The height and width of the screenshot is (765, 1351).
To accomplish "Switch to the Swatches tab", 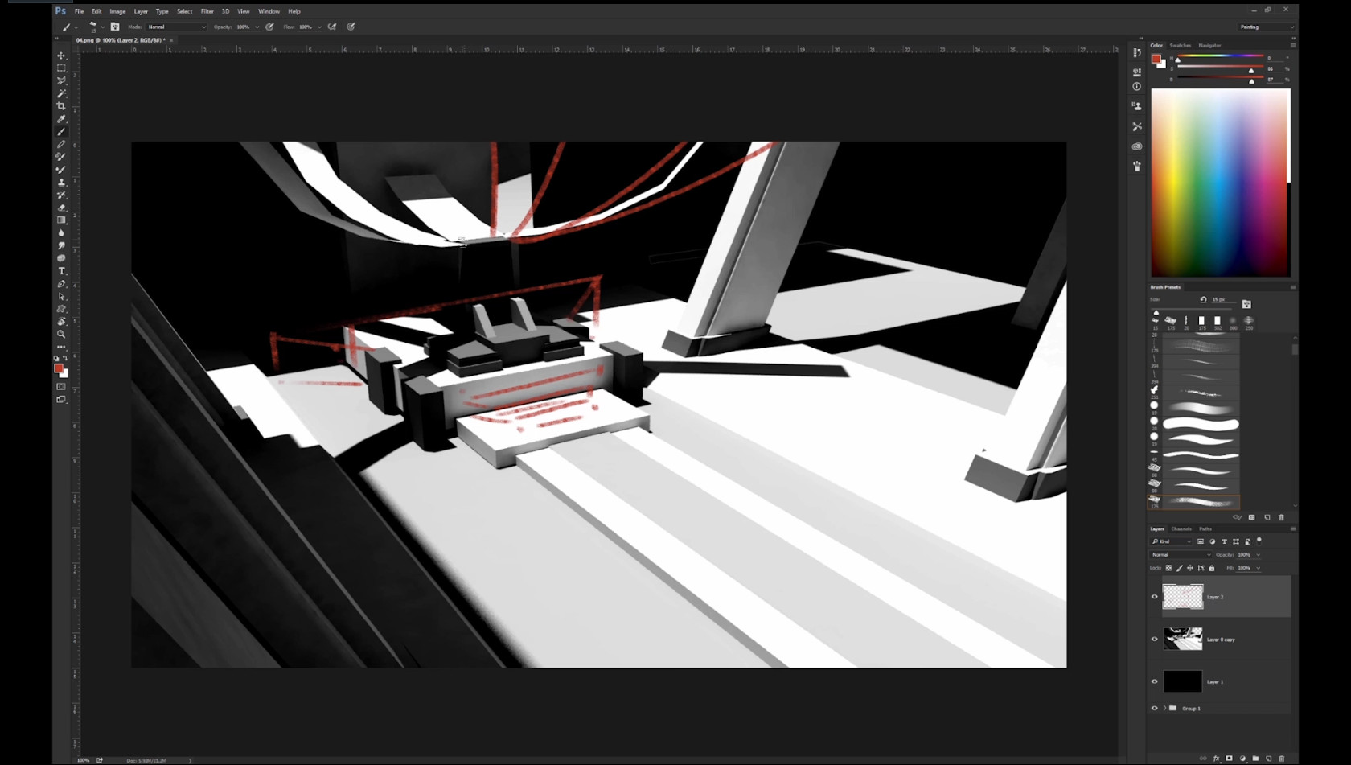I will [x=1181, y=45].
